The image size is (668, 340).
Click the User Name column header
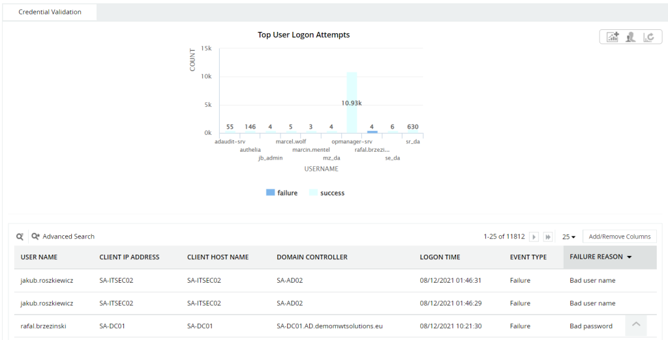[39, 257]
